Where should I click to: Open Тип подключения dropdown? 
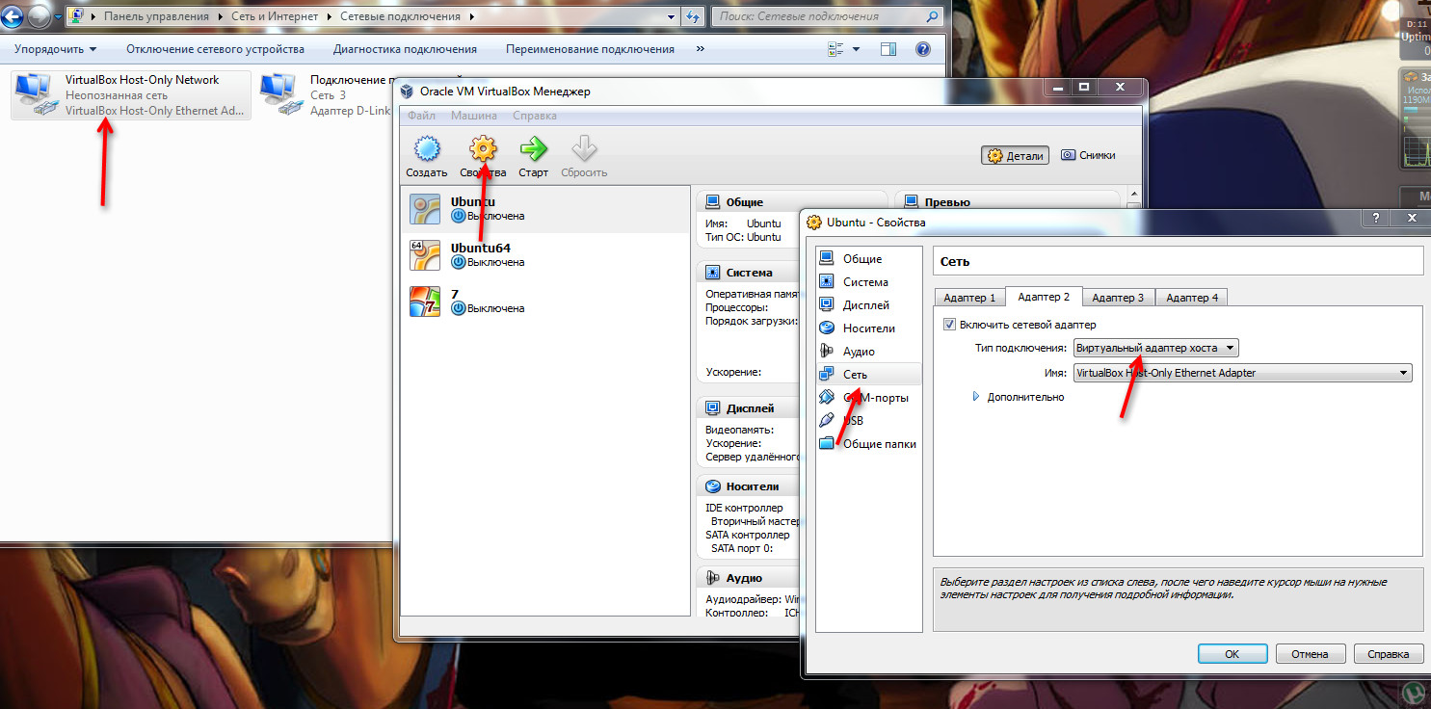[1155, 348]
